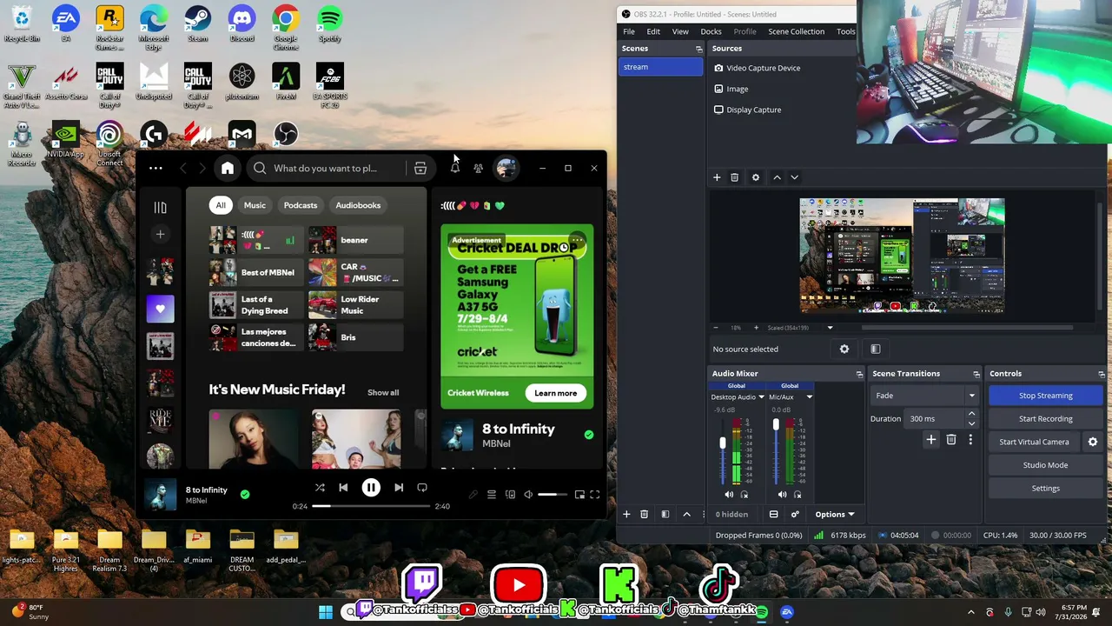This screenshot has height=626, width=1112.
Task: Click Learn more on the Cricket ad
Action: pos(556,393)
